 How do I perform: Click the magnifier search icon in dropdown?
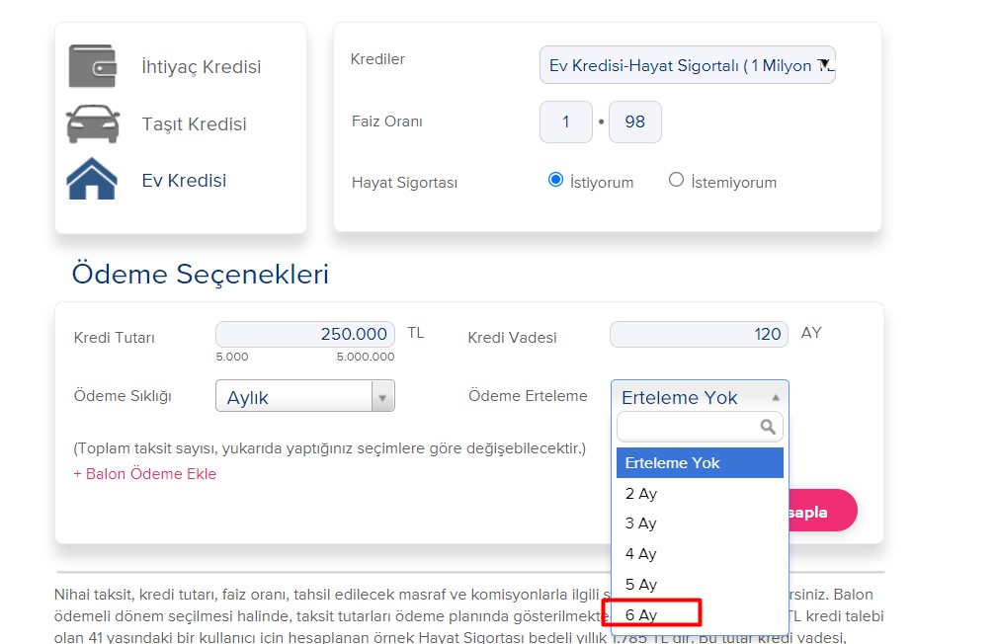768,426
